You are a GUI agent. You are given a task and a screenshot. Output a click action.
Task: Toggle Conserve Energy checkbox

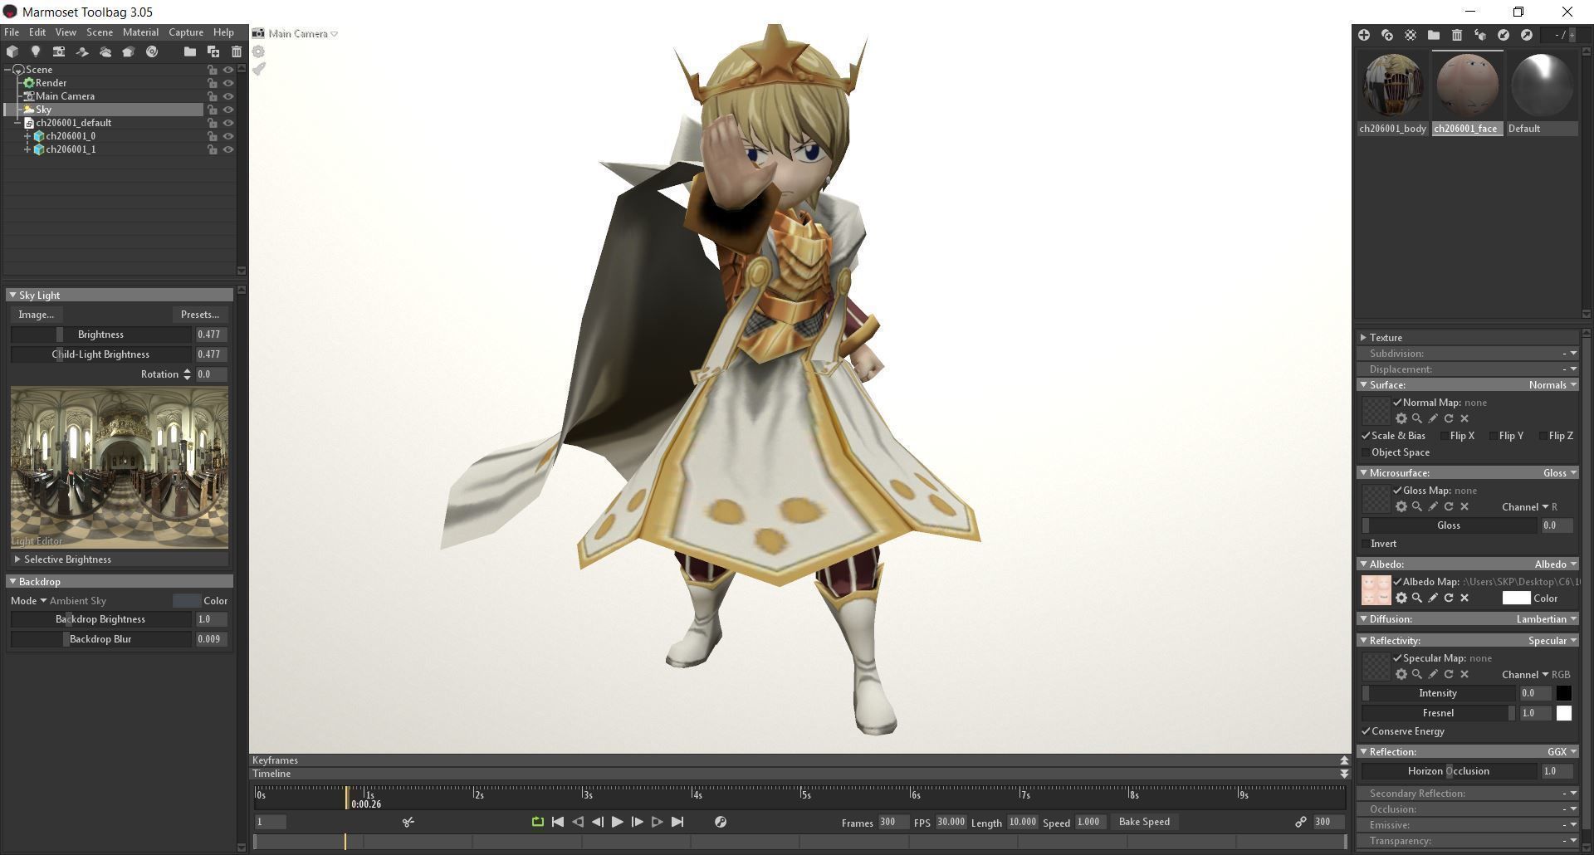1366,731
